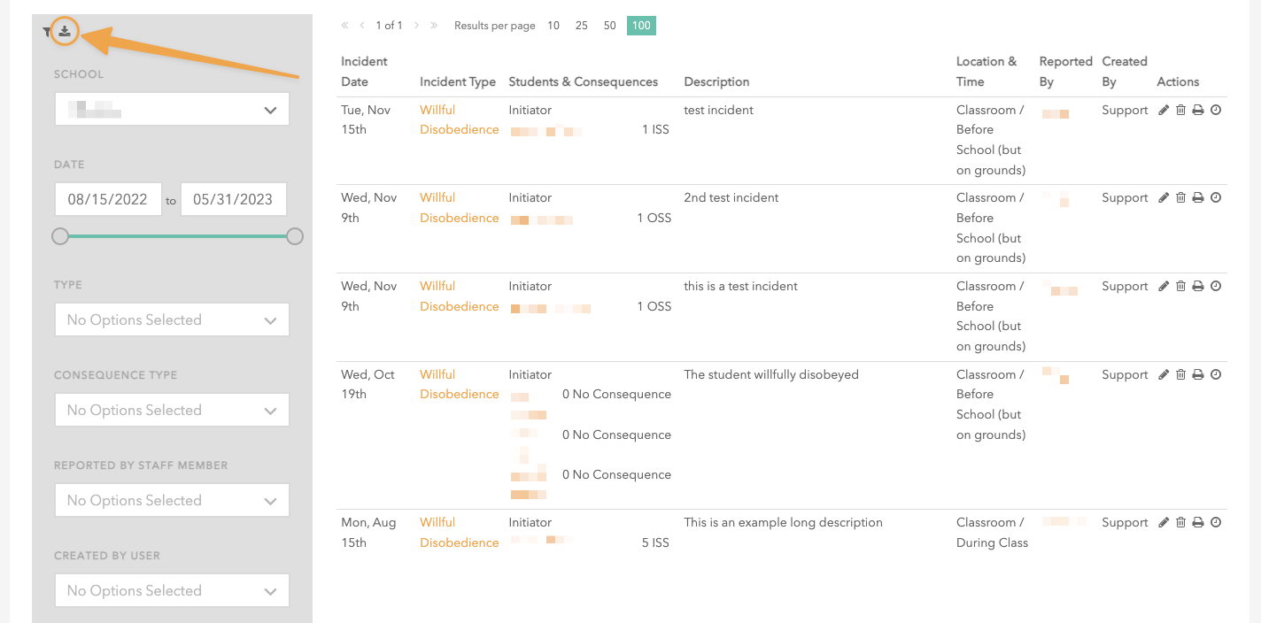Print the Nov 15th test incident
The width and height of the screenshot is (1261, 623).
point(1198,111)
